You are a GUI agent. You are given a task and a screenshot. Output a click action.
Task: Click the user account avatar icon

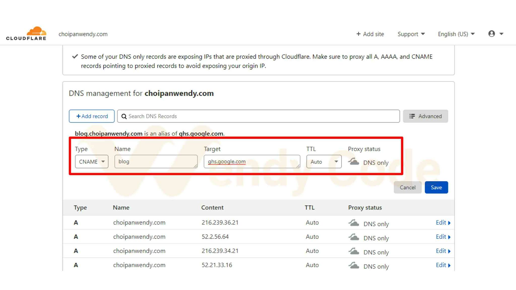(x=491, y=34)
